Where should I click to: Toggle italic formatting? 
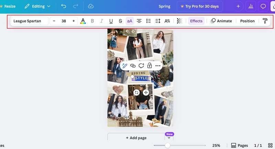(101, 21)
